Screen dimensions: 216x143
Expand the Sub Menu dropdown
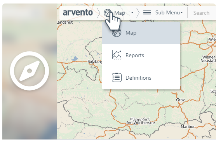pos(169,13)
